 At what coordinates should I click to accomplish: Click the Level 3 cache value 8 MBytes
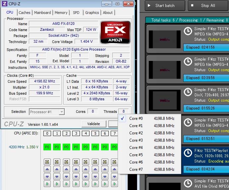97,99
